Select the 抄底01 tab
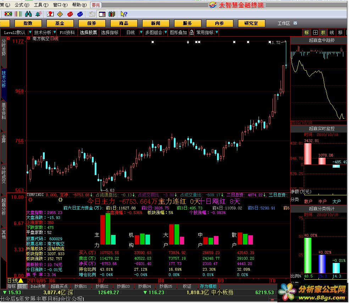The height and width of the screenshot is (303, 349). tap(81, 286)
